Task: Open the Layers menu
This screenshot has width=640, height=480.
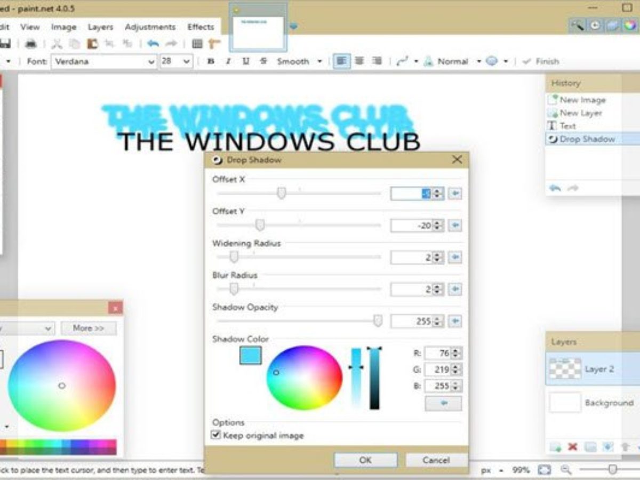Action: 100,27
